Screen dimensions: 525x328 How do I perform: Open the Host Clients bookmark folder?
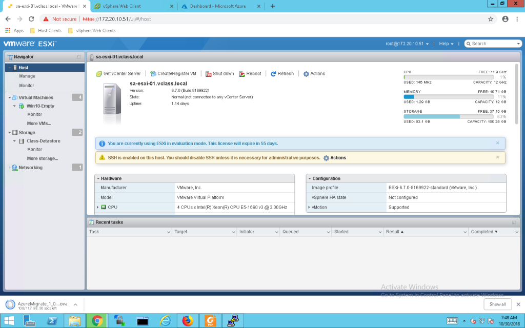pos(46,30)
